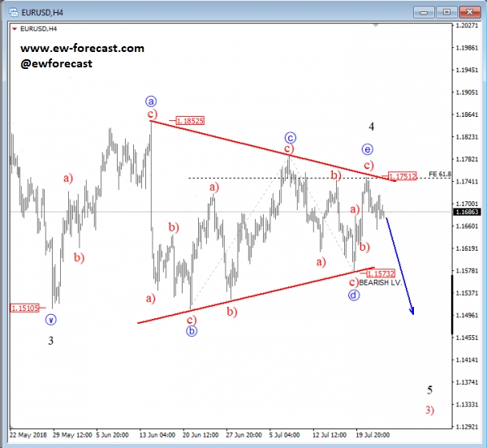Click the 5 Jul 04:00 time label

(284, 435)
